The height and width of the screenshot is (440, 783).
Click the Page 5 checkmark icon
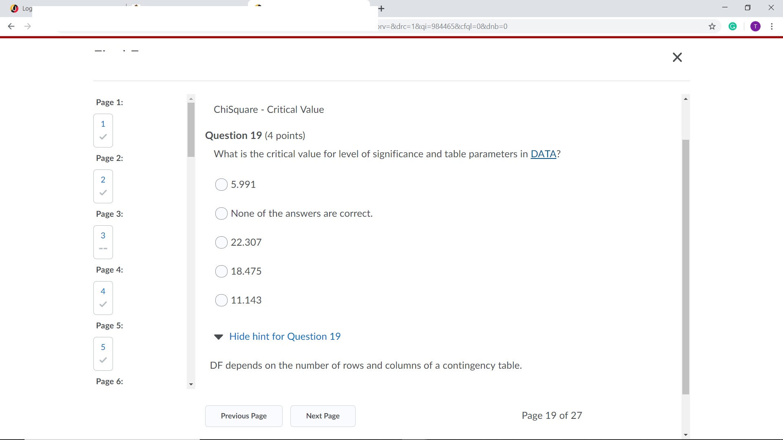[103, 361]
